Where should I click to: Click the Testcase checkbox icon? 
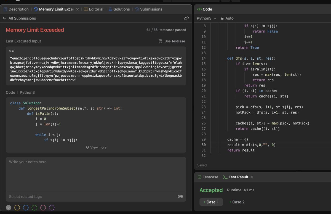coord(199,177)
